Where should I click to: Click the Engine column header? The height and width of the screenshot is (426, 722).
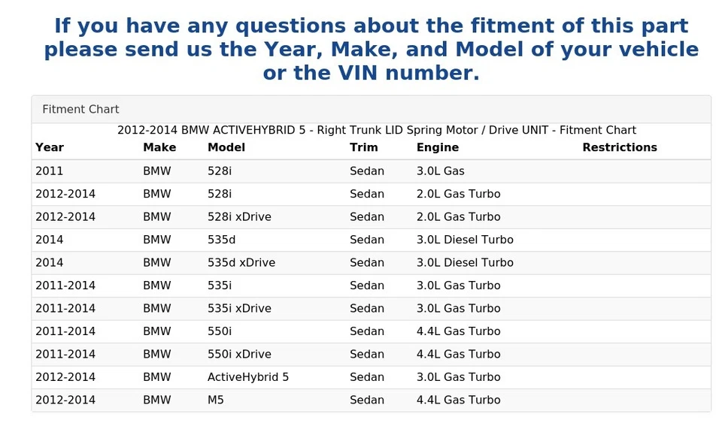(438, 148)
